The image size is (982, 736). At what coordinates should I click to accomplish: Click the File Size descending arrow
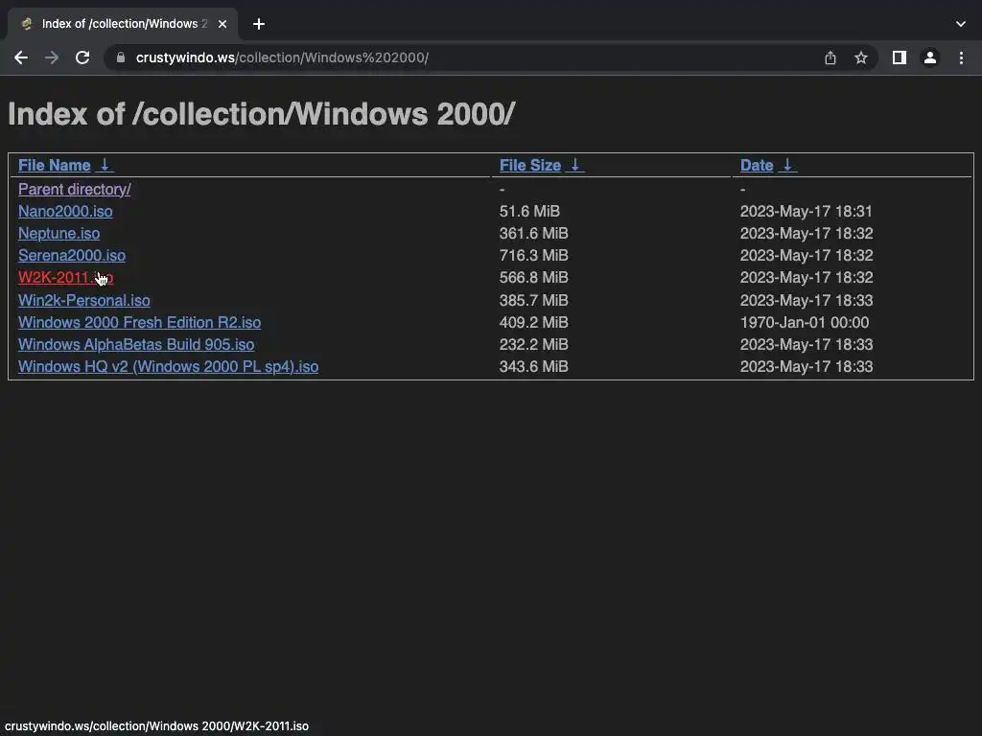[575, 165]
